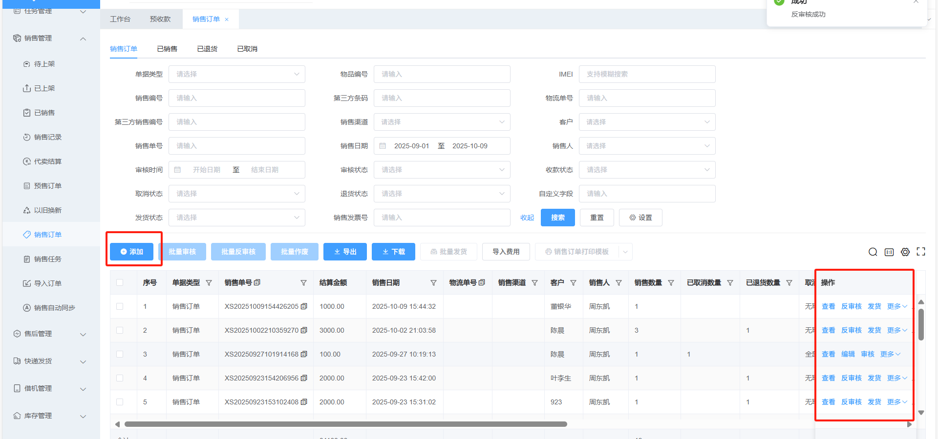Expand the 销售渠道 dropdown
Image resolution: width=938 pixels, height=439 pixels.
tap(442, 122)
